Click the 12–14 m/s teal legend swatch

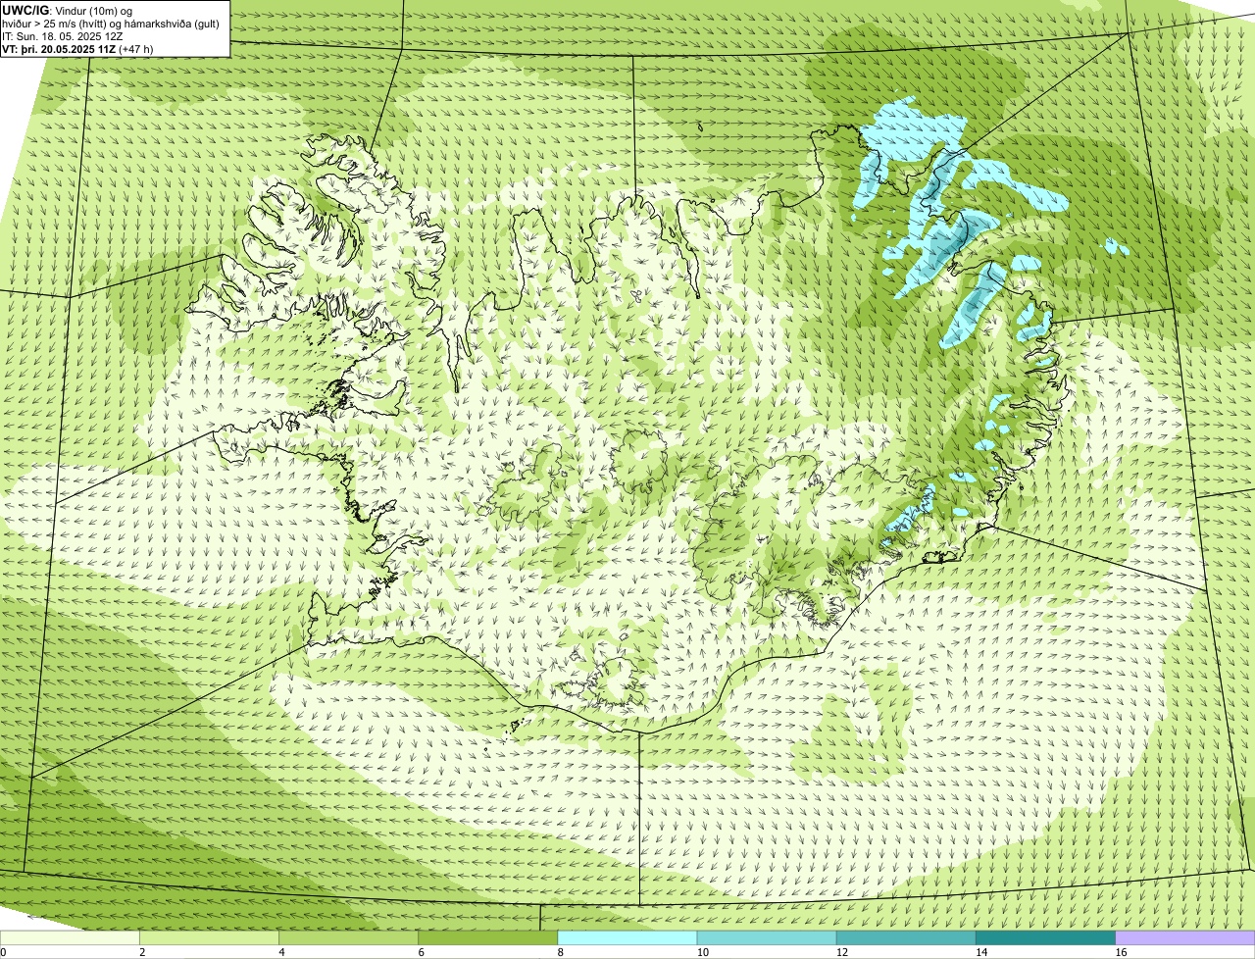[x=906, y=938]
